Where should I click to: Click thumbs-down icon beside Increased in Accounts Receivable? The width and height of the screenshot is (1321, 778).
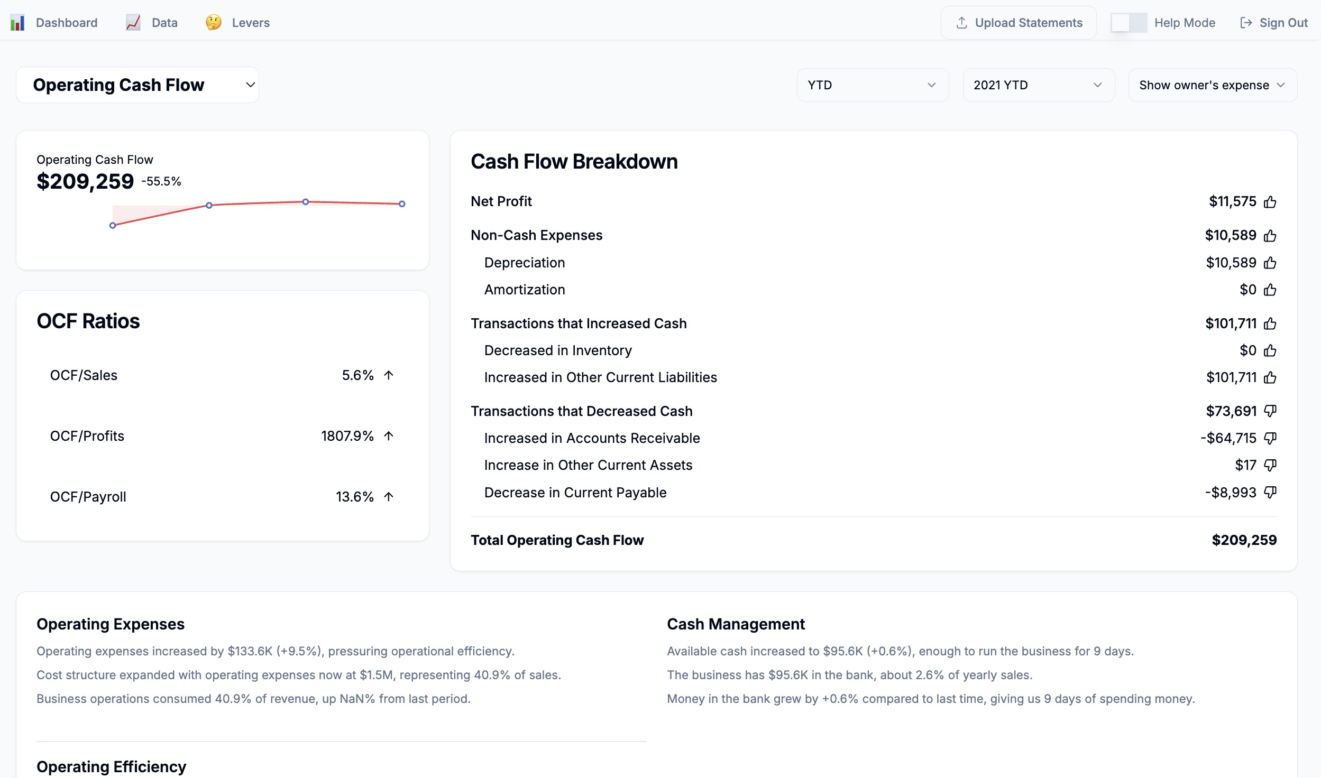click(1270, 438)
